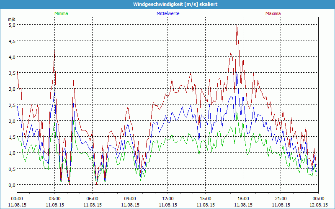Click the Minima legend label
This screenshot has width=335, height=209.
click(x=61, y=13)
